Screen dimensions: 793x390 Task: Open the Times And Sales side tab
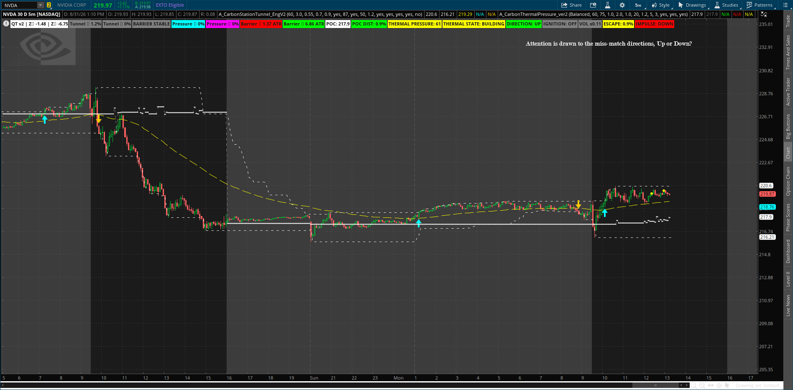tap(788, 52)
